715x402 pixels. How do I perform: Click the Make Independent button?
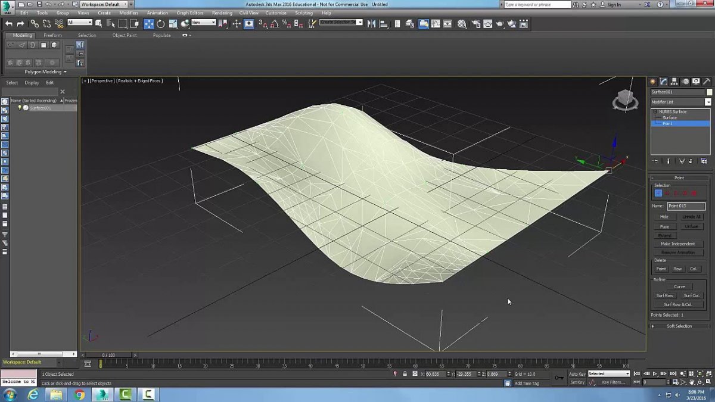tap(677, 244)
